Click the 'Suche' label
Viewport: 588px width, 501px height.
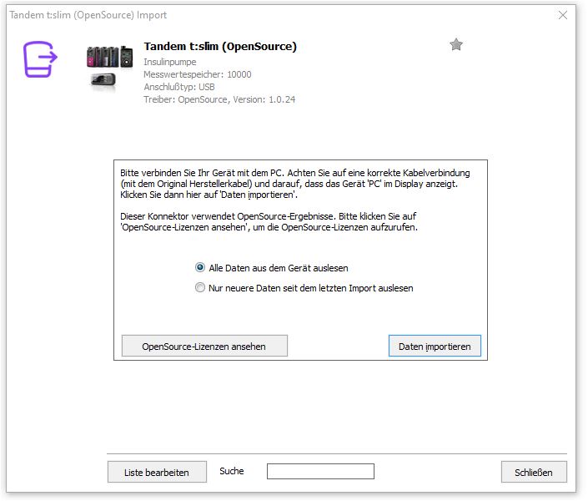232,471
